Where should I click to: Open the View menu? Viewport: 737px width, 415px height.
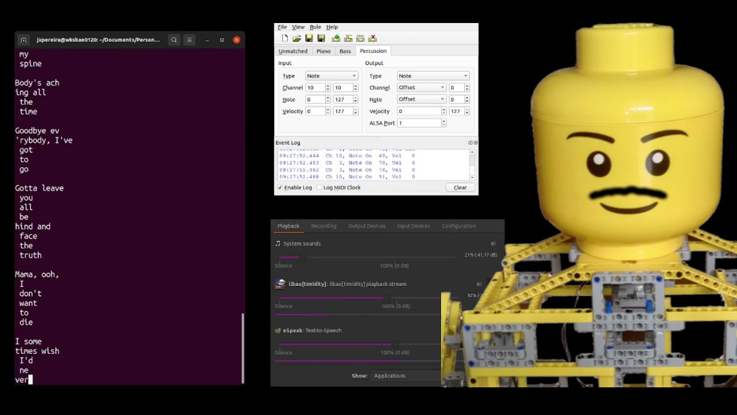pyautogui.click(x=298, y=27)
